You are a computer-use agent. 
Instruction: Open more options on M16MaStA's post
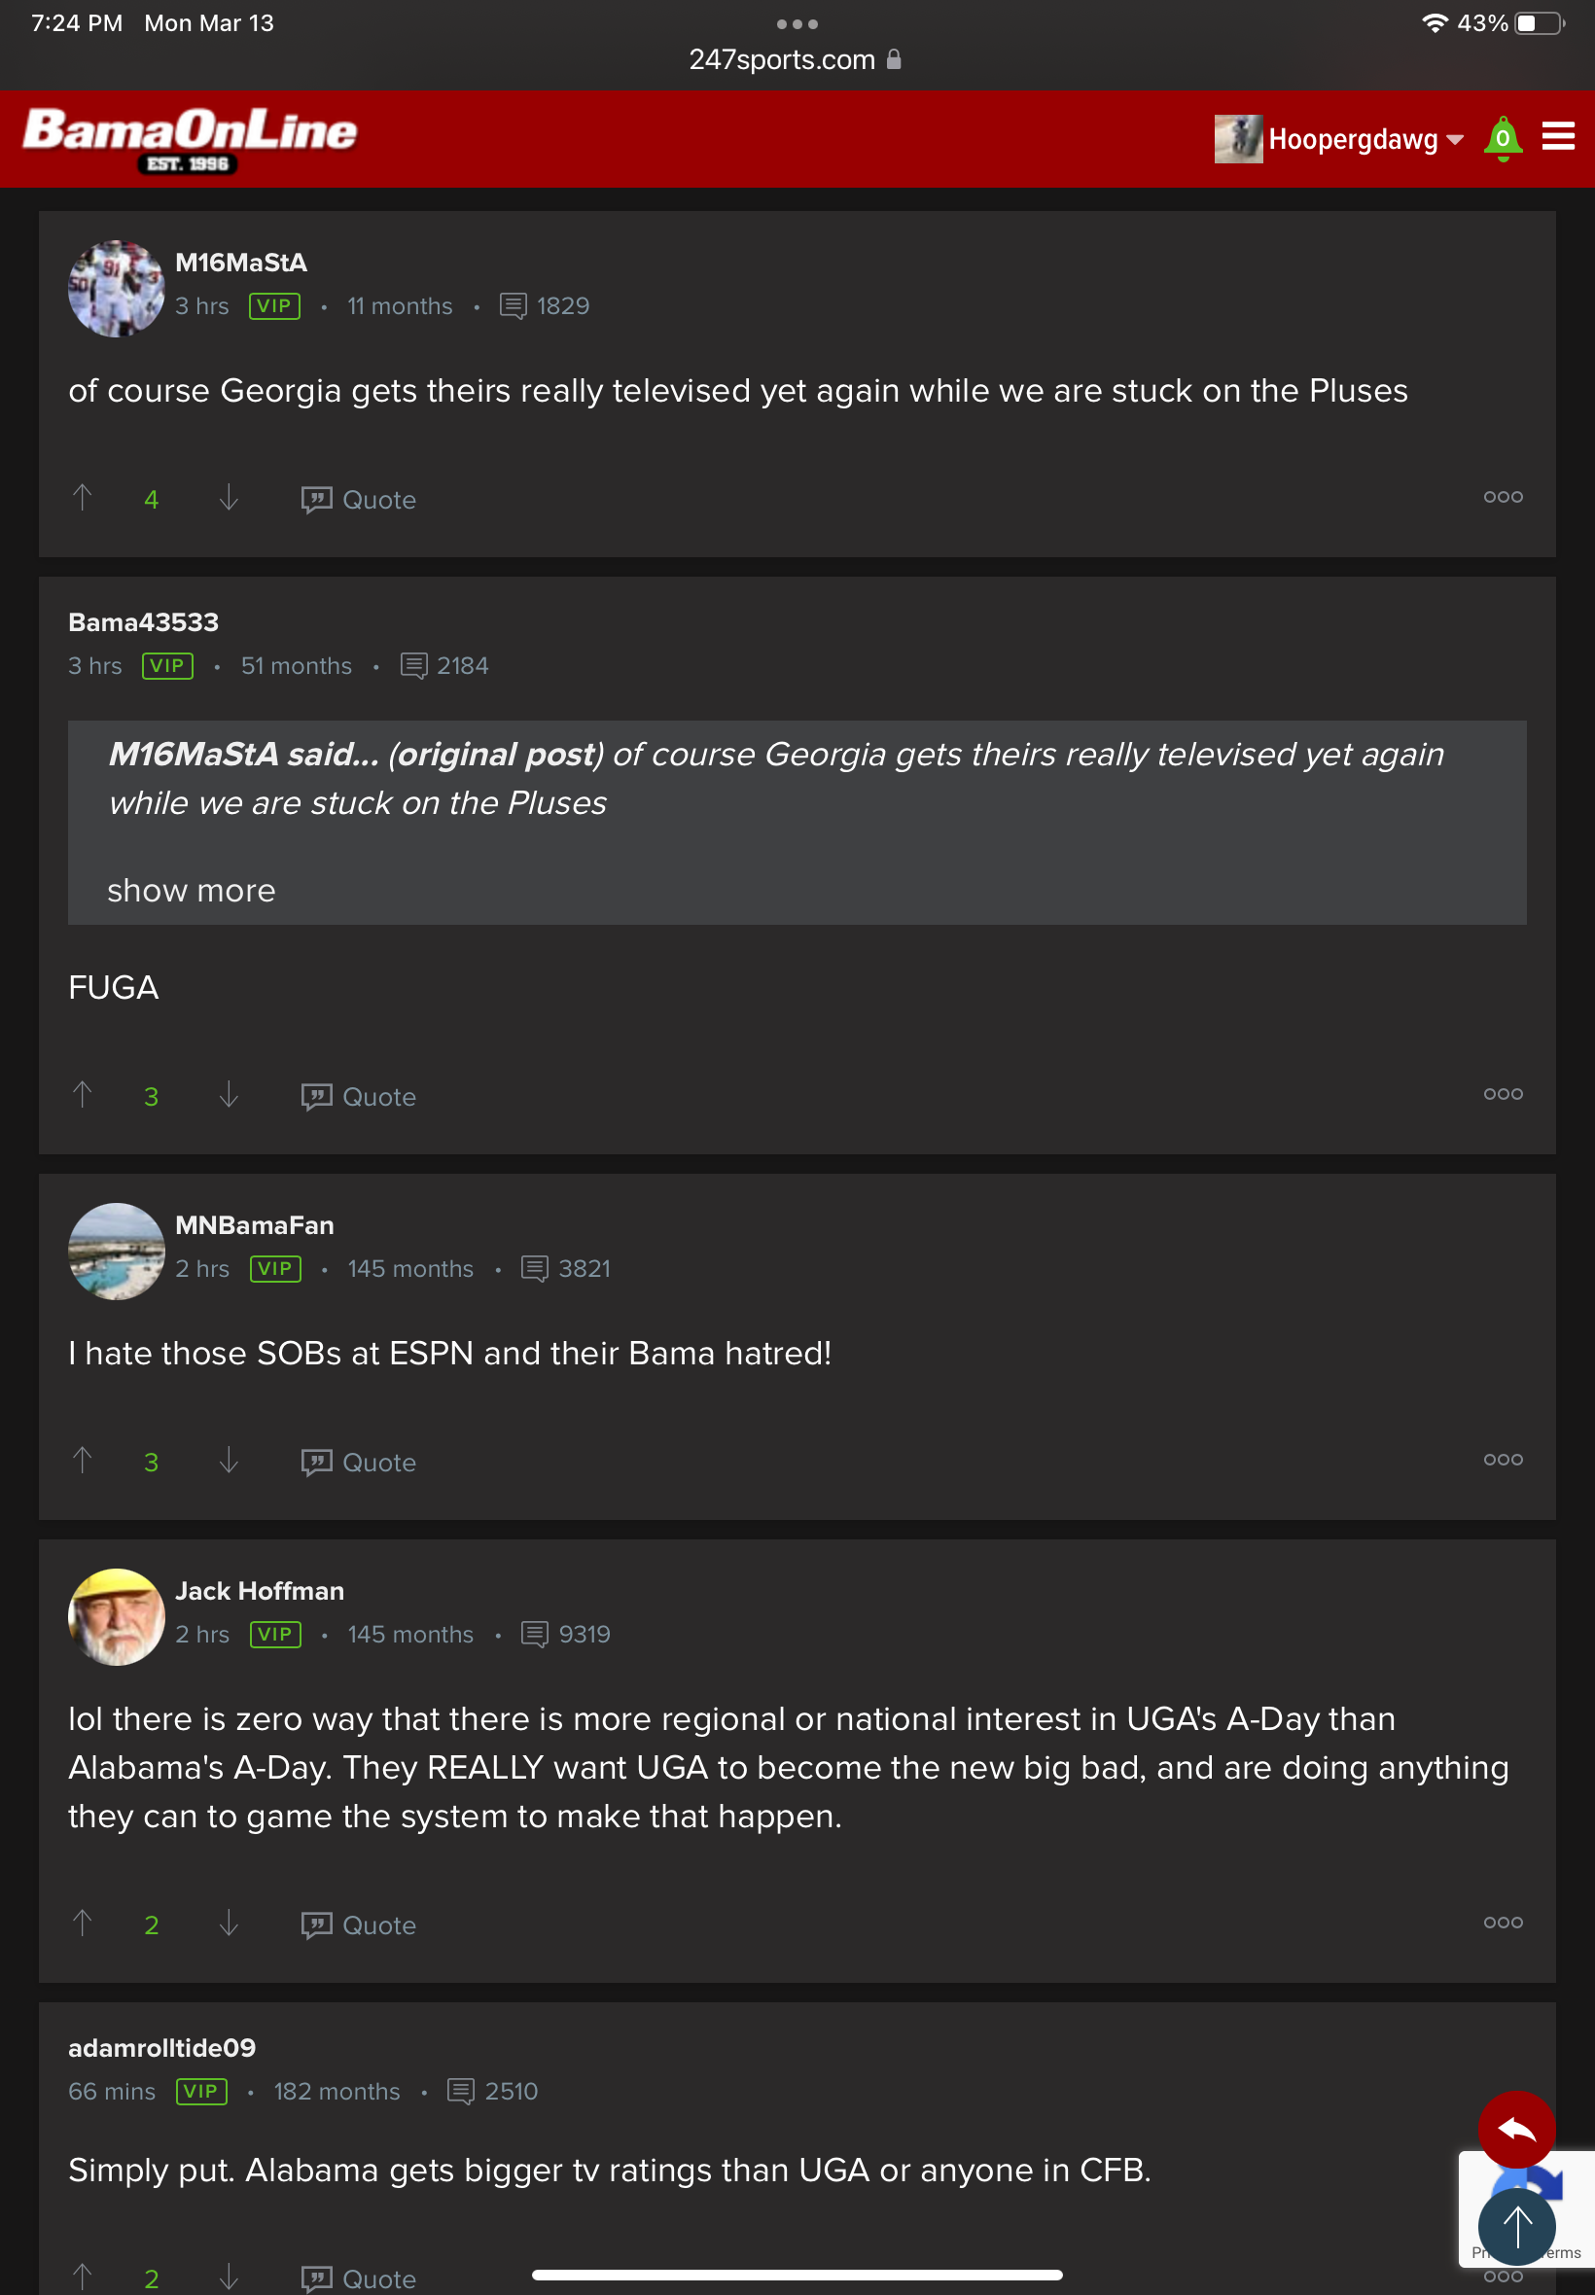click(1502, 498)
